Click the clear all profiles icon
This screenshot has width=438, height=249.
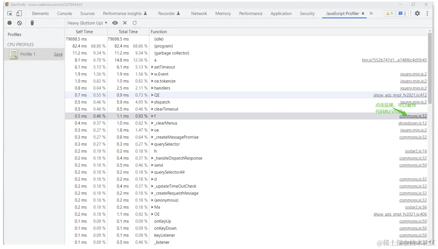pyautogui.click(x=20, y=23)
